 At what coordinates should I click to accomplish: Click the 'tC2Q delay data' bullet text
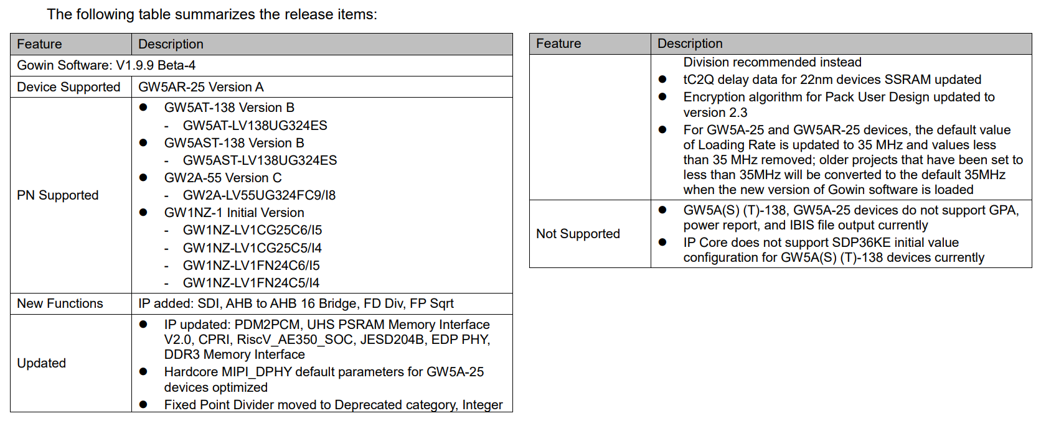[832, 80]
